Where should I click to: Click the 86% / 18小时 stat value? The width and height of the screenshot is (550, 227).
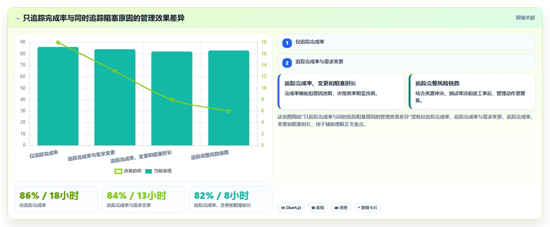(x=49, y=196)
